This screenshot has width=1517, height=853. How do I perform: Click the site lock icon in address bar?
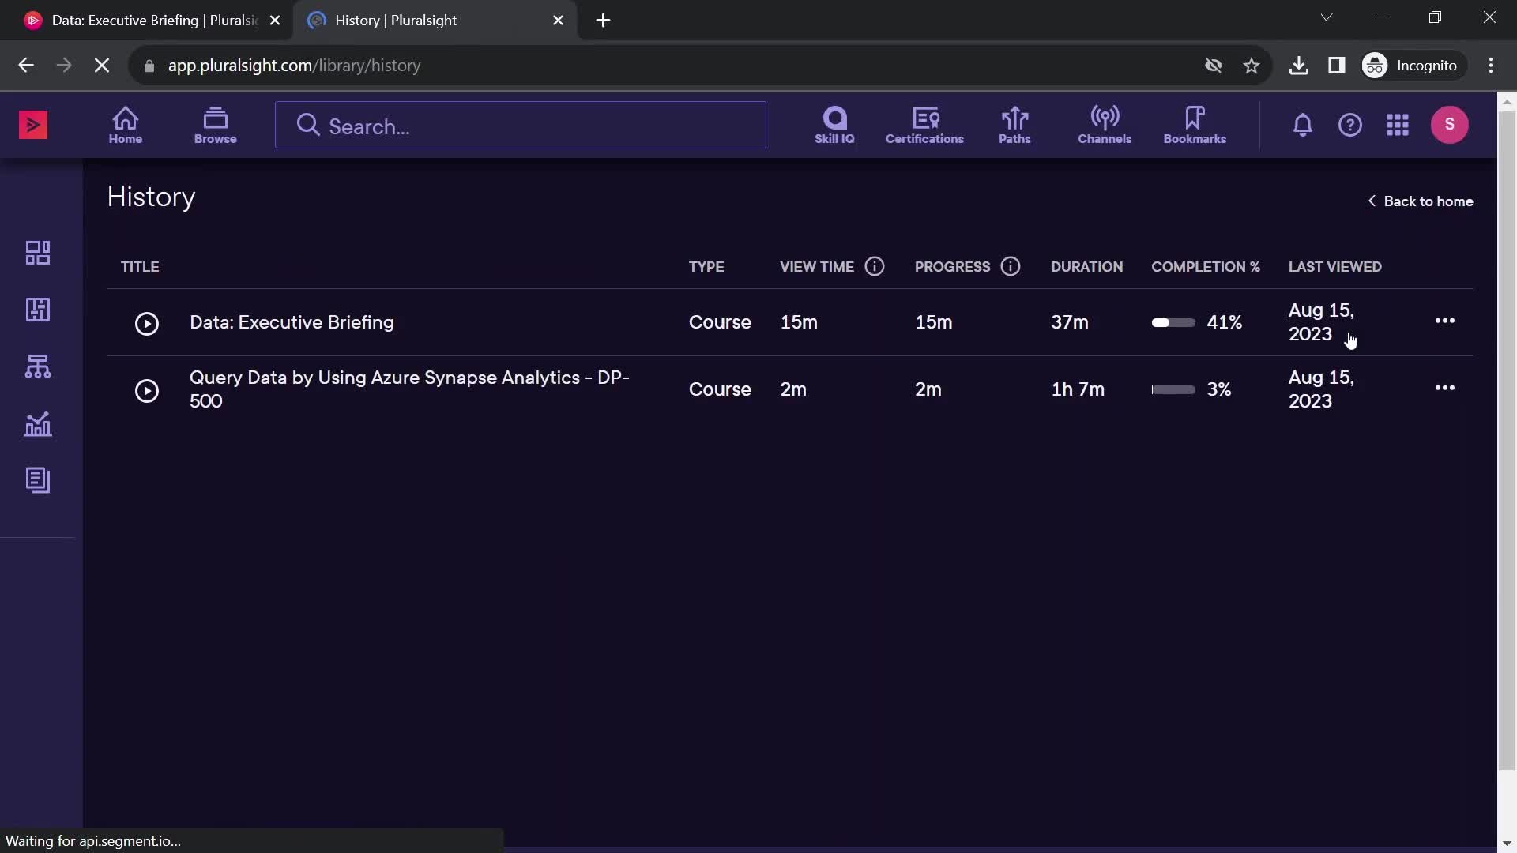point(149,66)
